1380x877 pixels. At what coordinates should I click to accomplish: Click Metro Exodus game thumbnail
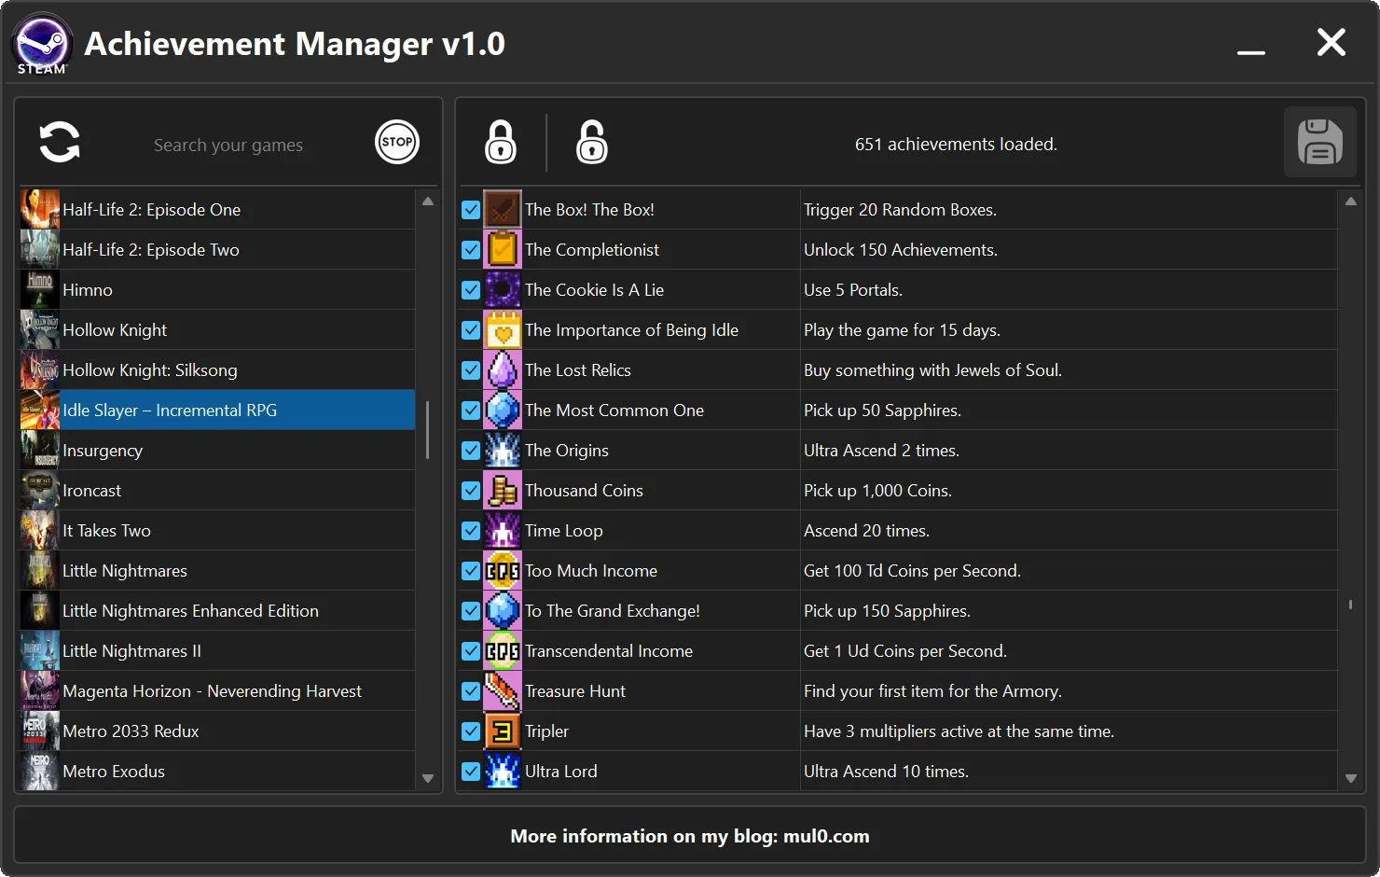point(40,772)
